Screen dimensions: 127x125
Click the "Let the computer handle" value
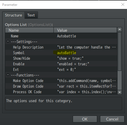point(86,47)
